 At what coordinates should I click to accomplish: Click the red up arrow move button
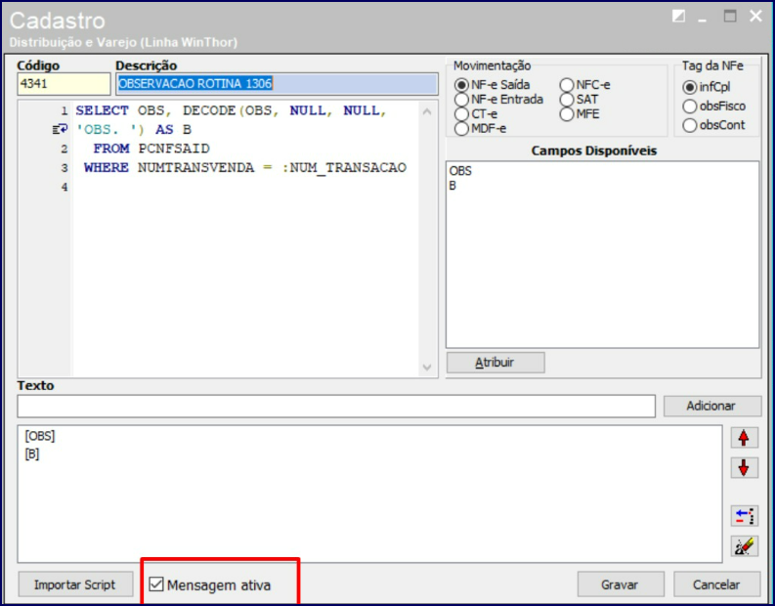(x=744, y=438)
